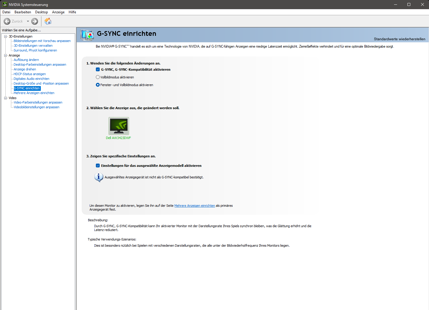Screen dimensions: 429x310
Task: Open Desktop-Farbeinstellungen anpassen
Action: click(x=40, y=64)
